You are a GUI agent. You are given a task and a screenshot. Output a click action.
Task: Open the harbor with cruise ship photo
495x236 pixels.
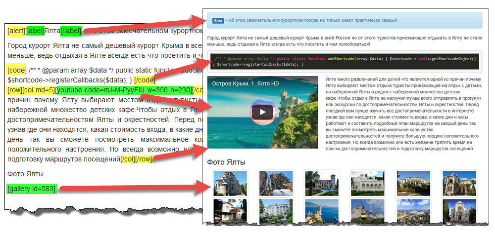pos(413,211)
